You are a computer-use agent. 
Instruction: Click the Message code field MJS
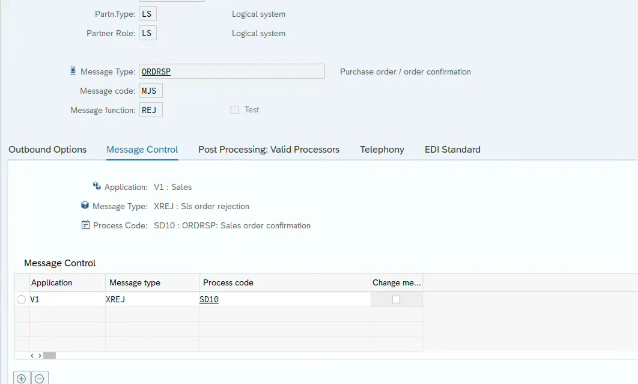click(x=151, y=91)
